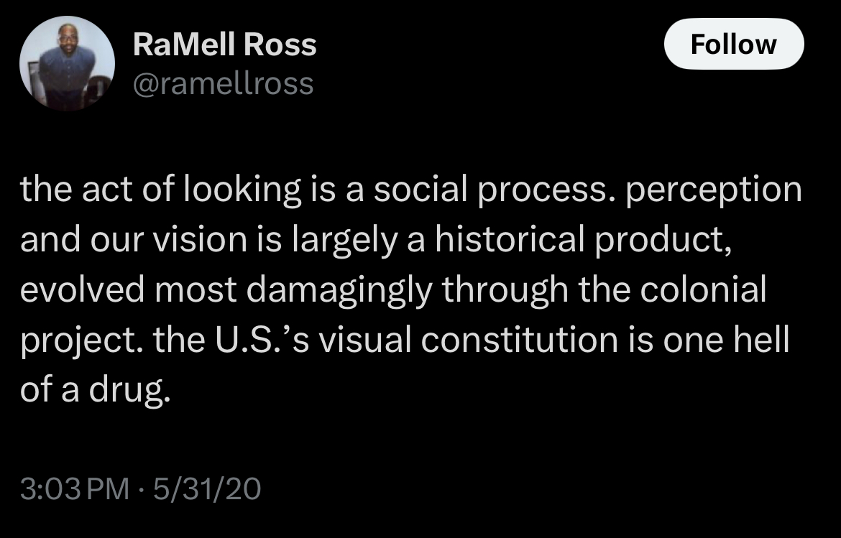The height and width of the screenshot is (538, 841).
Task: Click "U.S.'s" in the tweet text
Action: (260, 340)
